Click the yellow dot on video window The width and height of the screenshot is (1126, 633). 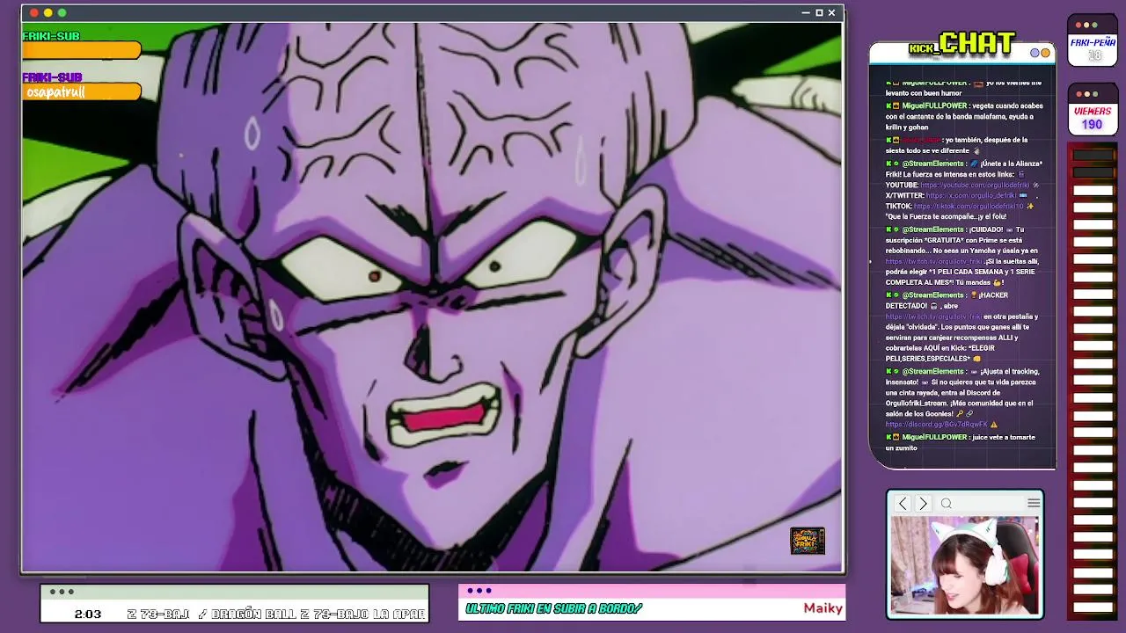48,13
